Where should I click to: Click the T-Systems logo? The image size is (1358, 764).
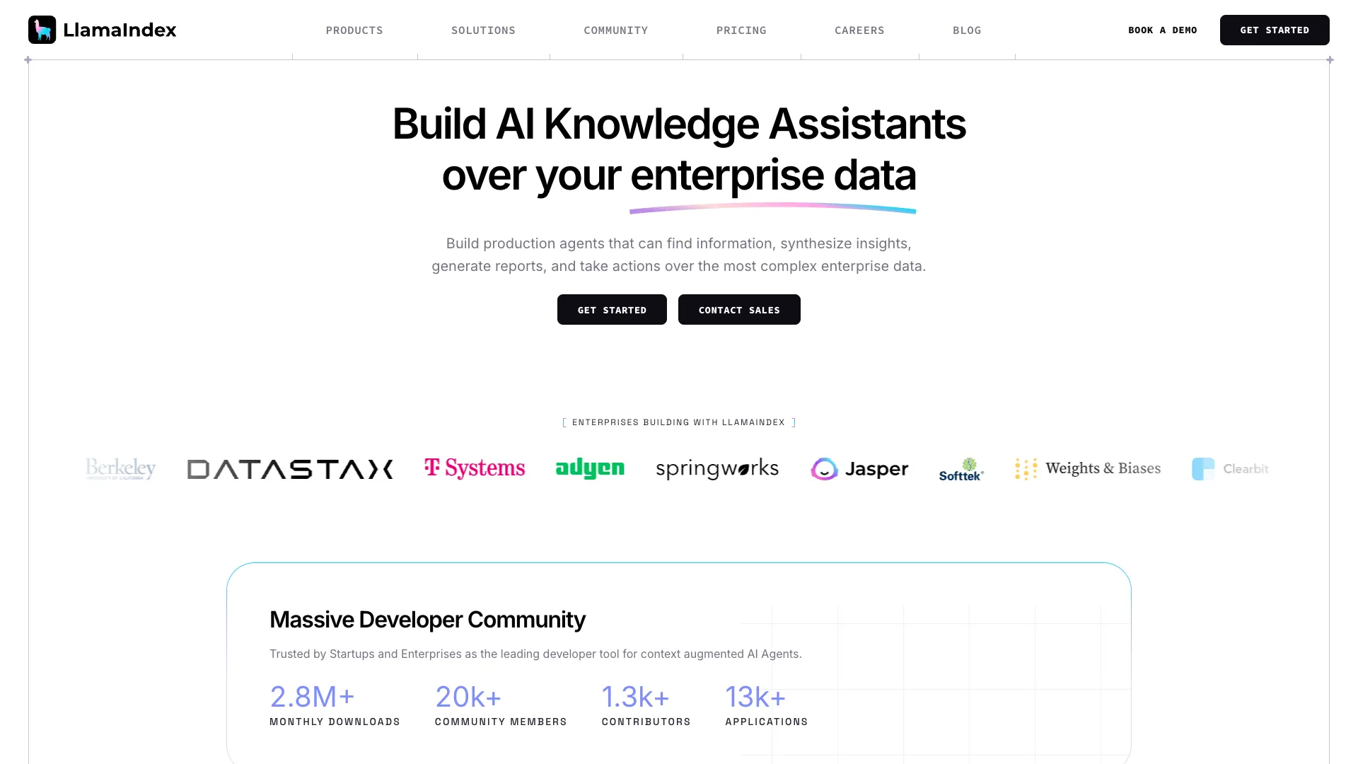click(x=475, y=468)
